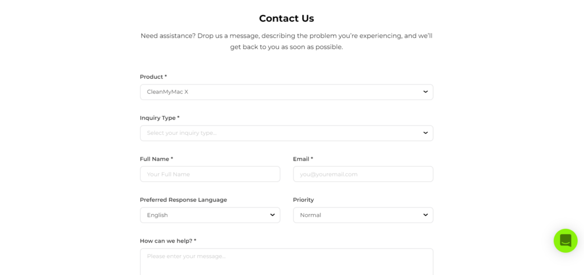Click the 'Full Name *' label
Viewport: 584px width, 275px height.
[156, 159]
